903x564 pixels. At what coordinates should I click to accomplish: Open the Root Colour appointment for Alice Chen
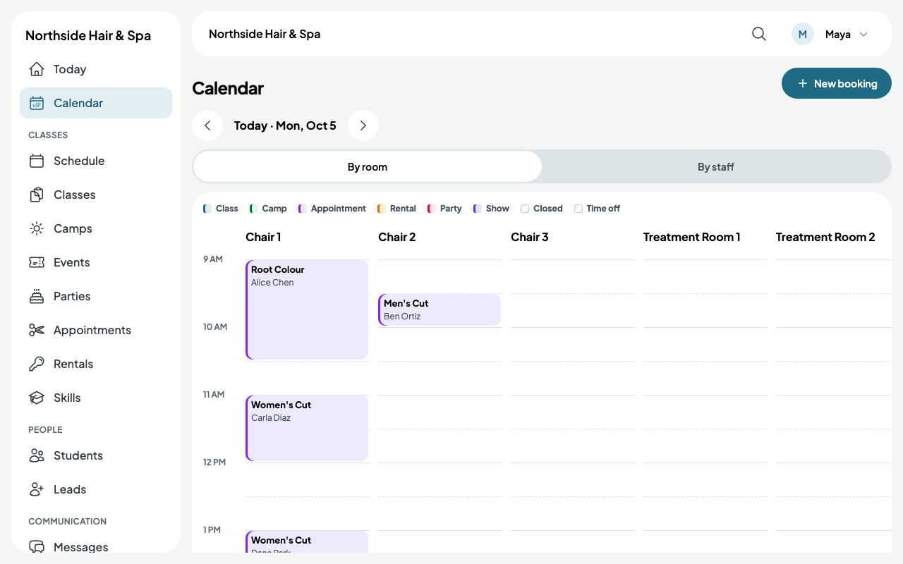click(307, 309)
